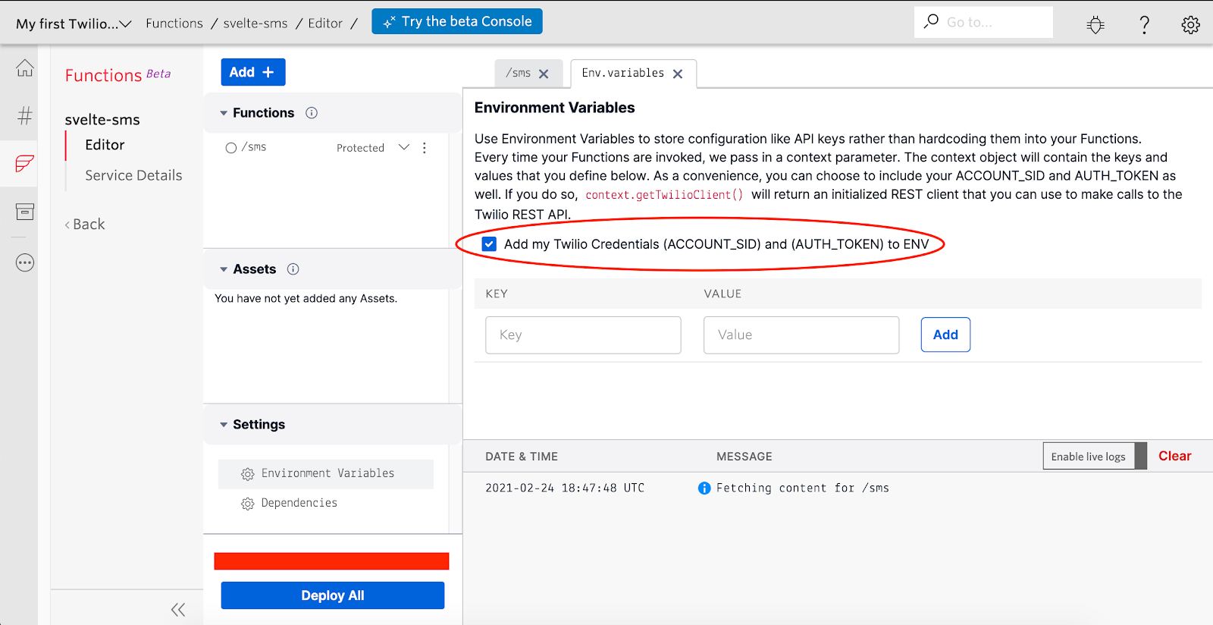Click Editor breadcrumb link
This screenshot has width=1213, height=625.
[325, 24]
